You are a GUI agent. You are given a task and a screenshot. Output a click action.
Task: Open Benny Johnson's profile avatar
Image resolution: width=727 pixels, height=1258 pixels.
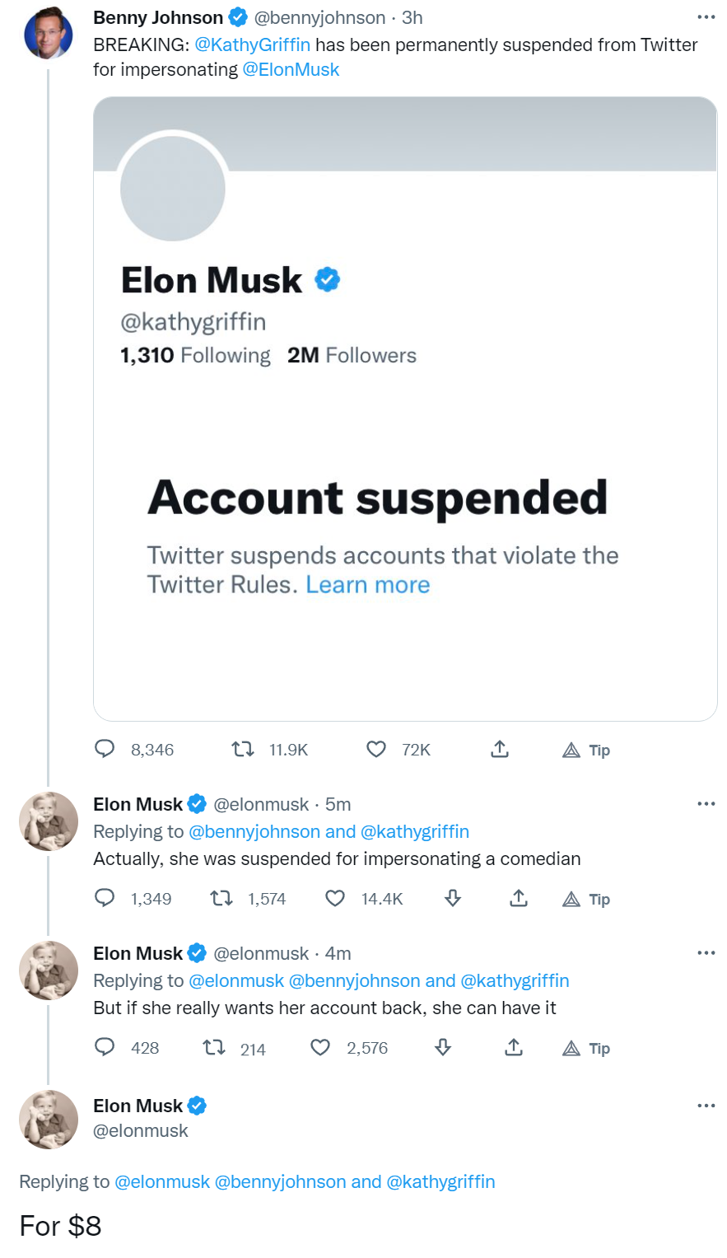48,34
